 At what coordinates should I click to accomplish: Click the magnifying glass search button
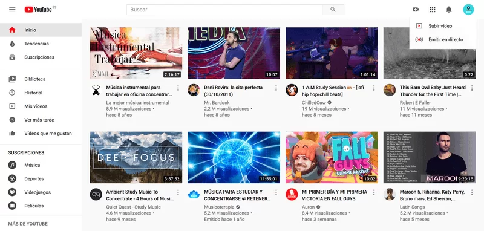tap(333, 10)
